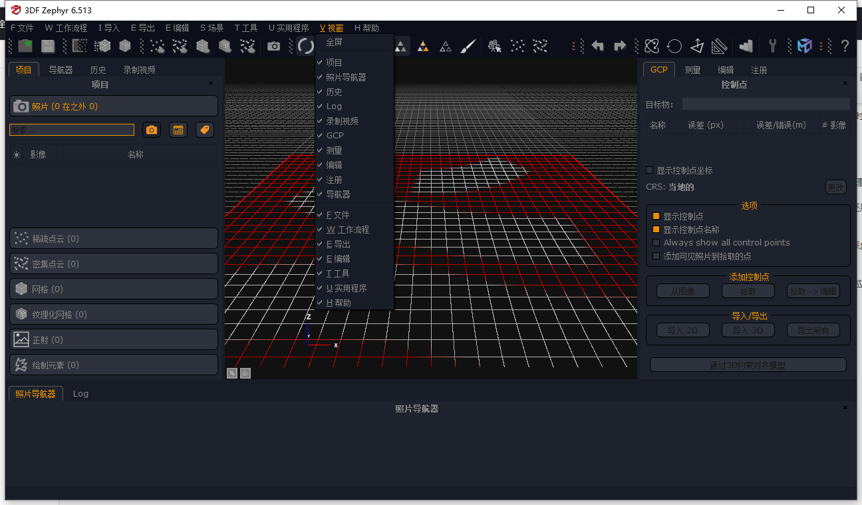Expand the 正射 (0) section
862x505 pixels.
(114, 339)
